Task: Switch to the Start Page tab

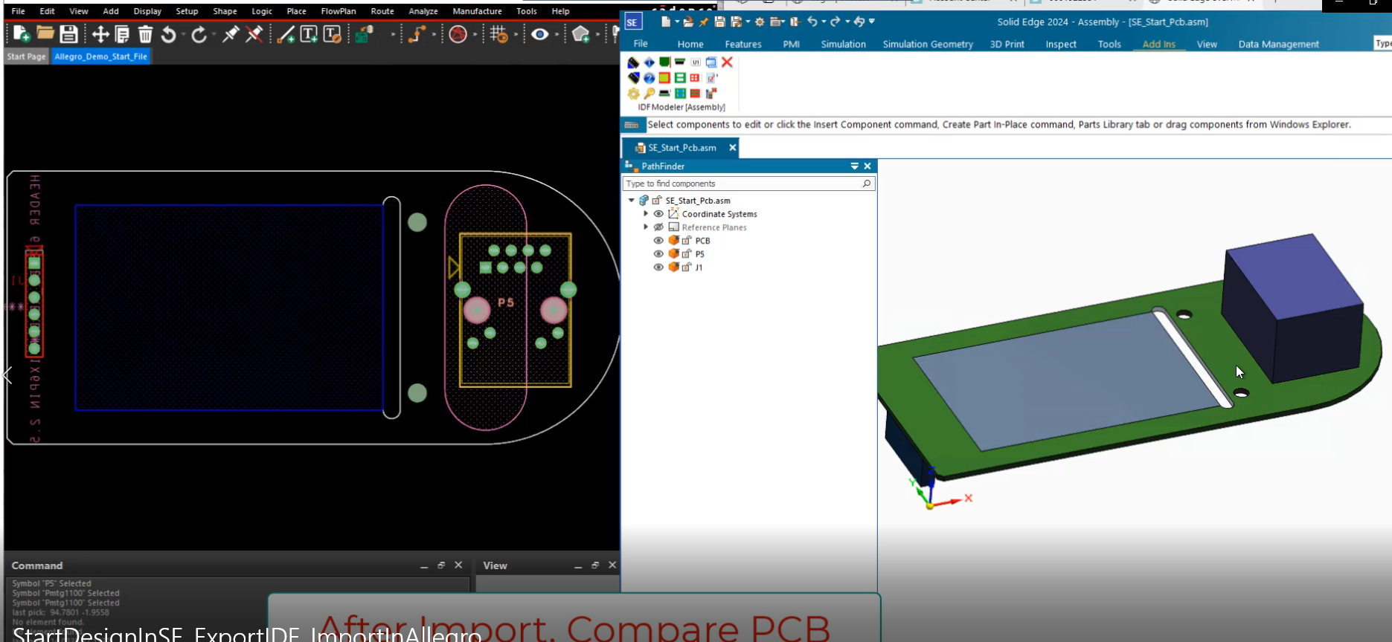Action: coord(27,56)
